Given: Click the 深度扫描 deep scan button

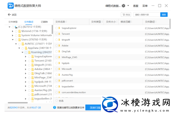Looking at the screenshot, I should [93, 108].
